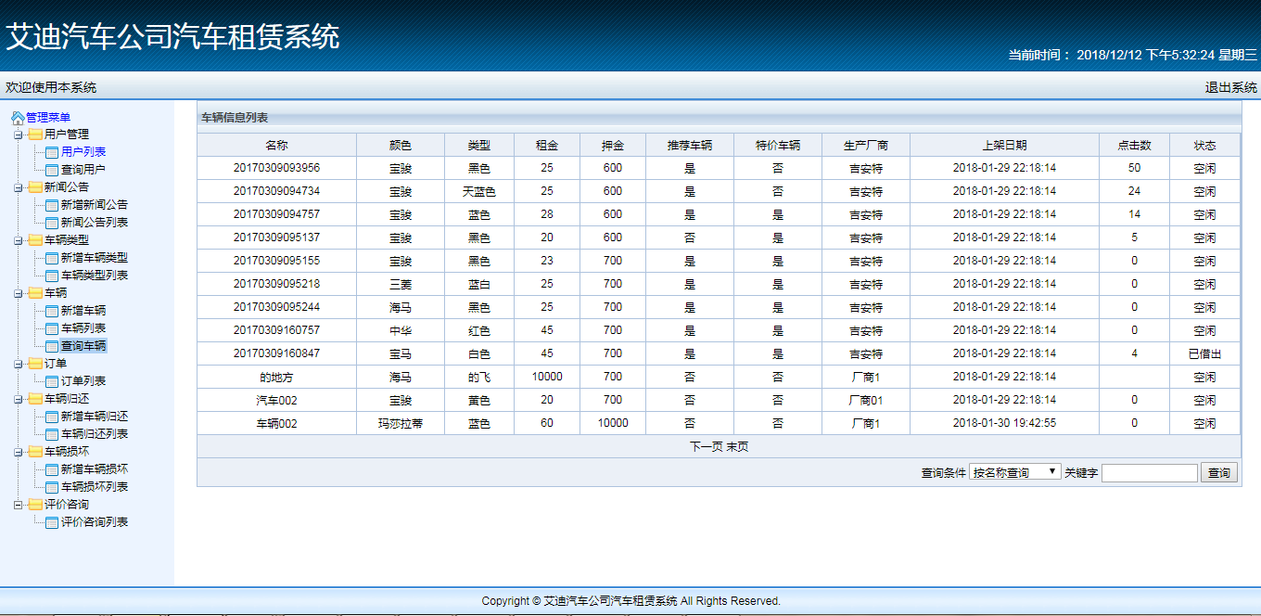The image size is (1261, 616).
Task: Click the 已借出 status cell
Action: (1204, 353)
